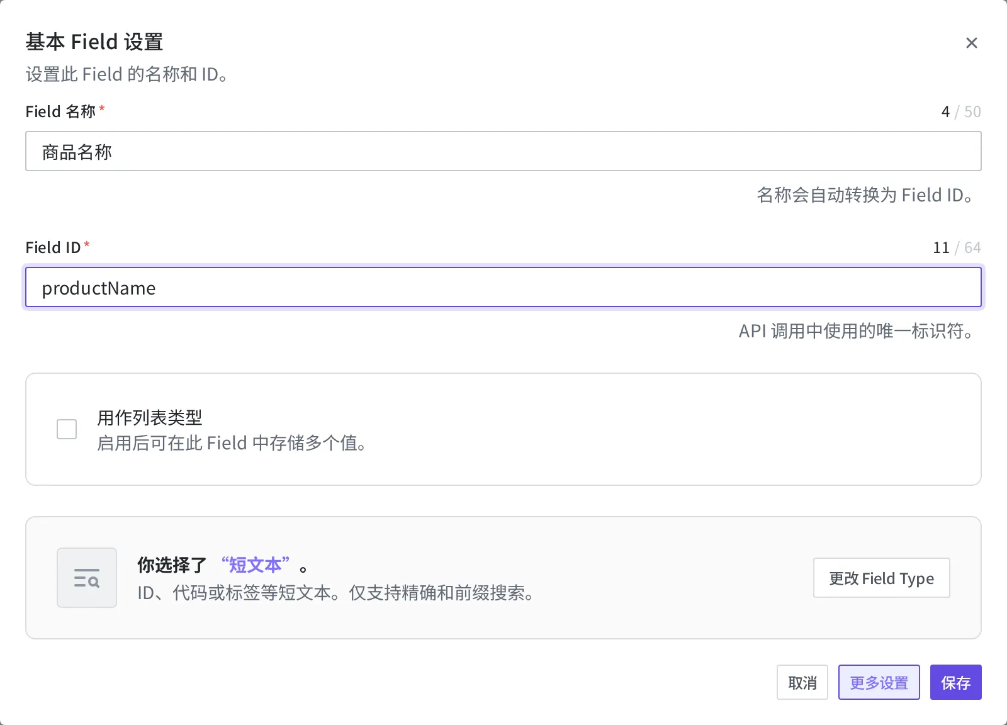
Task: Click the 11 / 64 character counter
Action: pos(957,248)
